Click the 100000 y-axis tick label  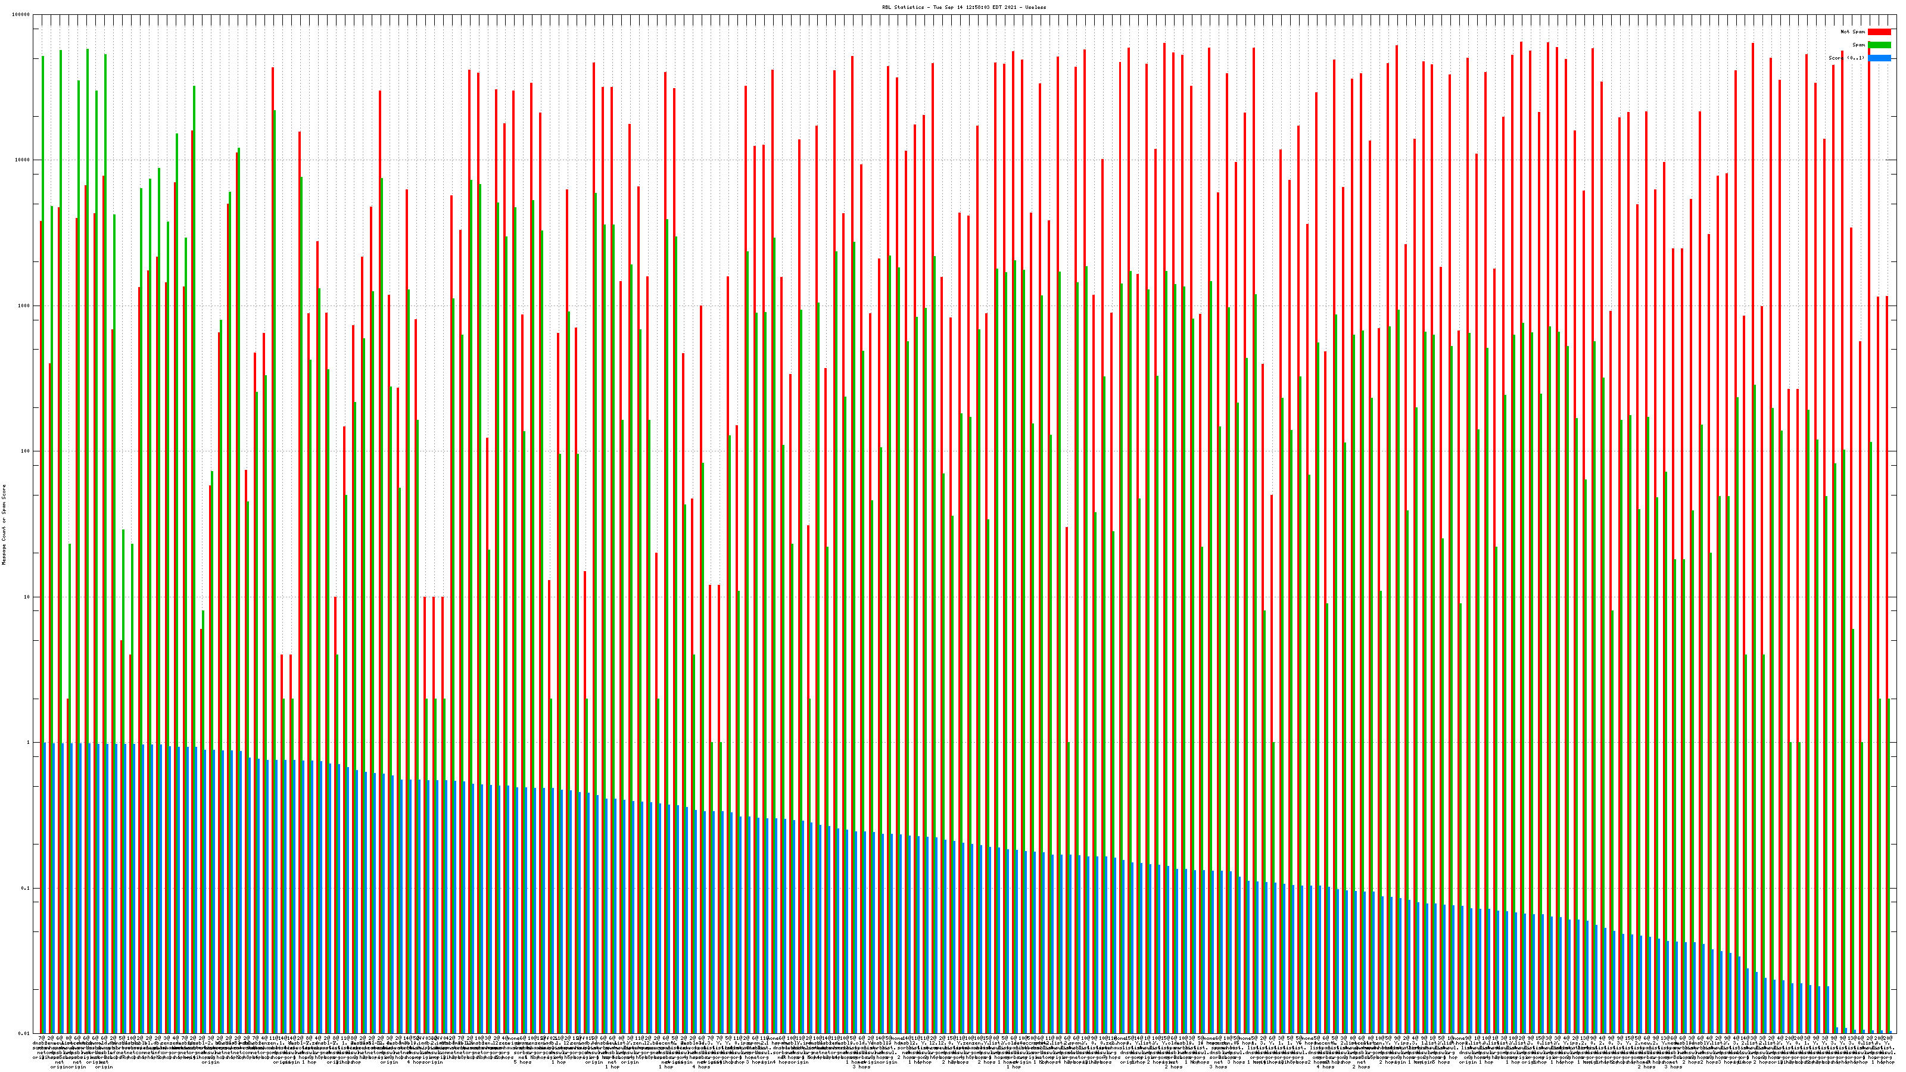22,15
